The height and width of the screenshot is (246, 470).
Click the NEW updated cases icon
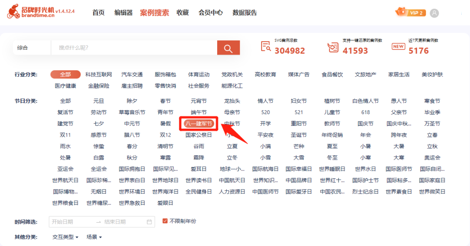click(398, 46)
